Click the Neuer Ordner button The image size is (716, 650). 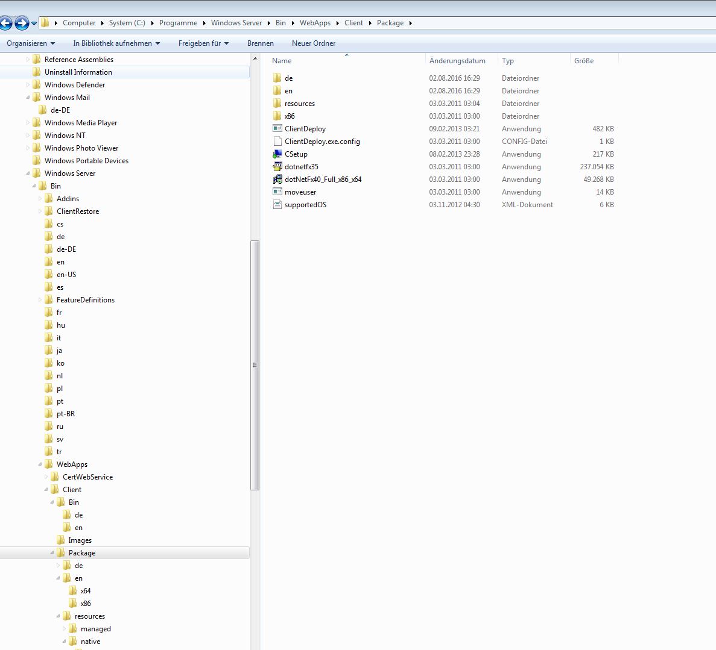tap(313, 43)
